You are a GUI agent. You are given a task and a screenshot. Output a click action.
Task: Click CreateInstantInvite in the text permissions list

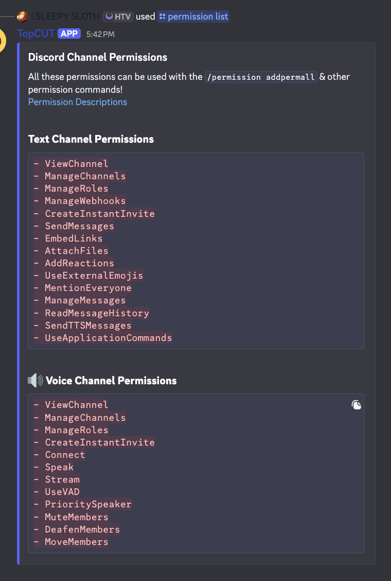pyautogui.click(x=94, y=213)
